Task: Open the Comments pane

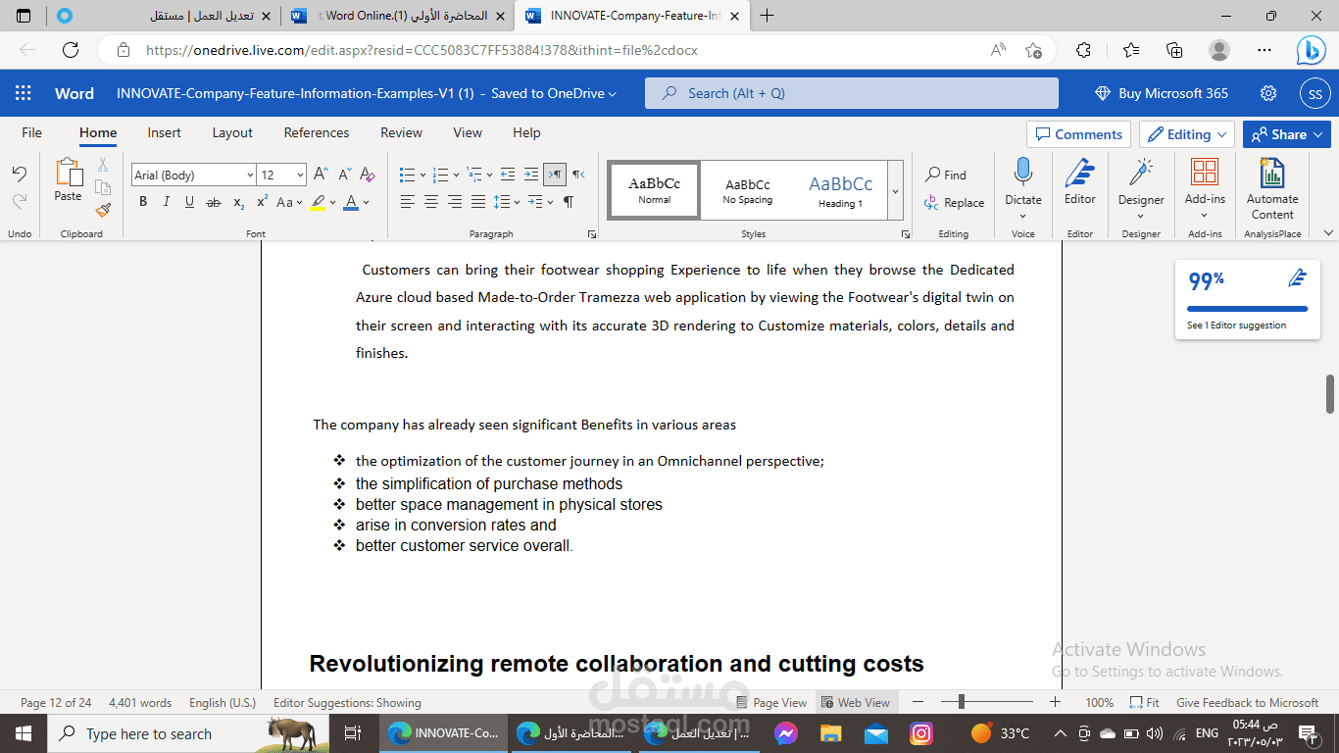Action: [1078, 134]
